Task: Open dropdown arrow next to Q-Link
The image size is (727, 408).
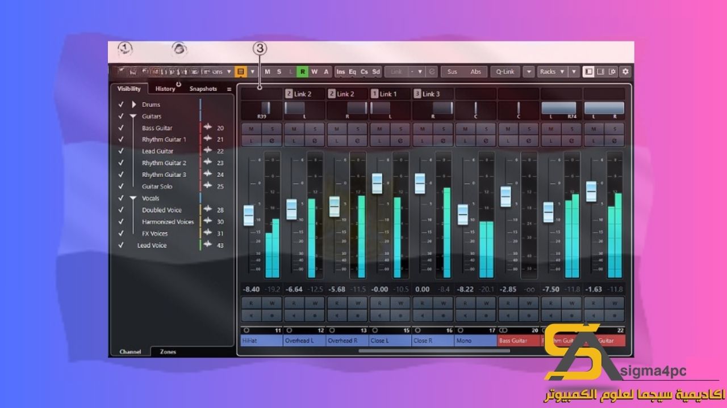Action: point(529,72)
